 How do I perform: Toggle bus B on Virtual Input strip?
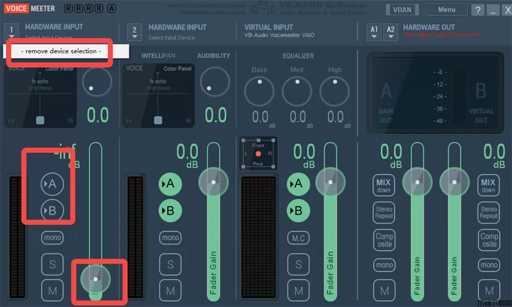[x=298, y=211]
